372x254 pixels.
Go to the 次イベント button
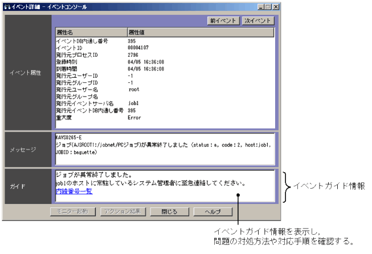click(x=258, y=21)
